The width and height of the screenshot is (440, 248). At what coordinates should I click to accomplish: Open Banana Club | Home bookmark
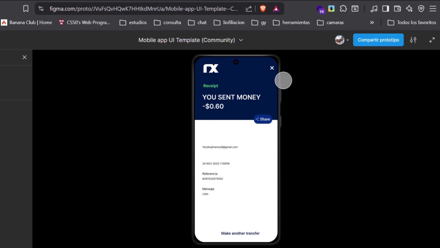coord(27,22)
